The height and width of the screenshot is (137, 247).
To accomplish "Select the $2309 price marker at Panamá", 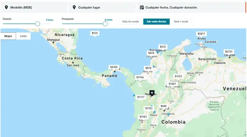I will click(114, 67).
